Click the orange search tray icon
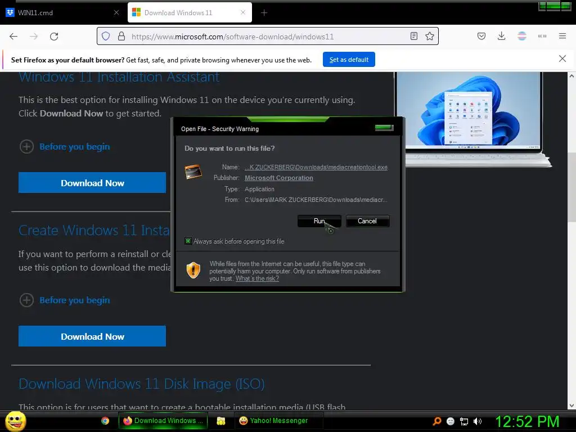The image size is (576, 432). 437,421
